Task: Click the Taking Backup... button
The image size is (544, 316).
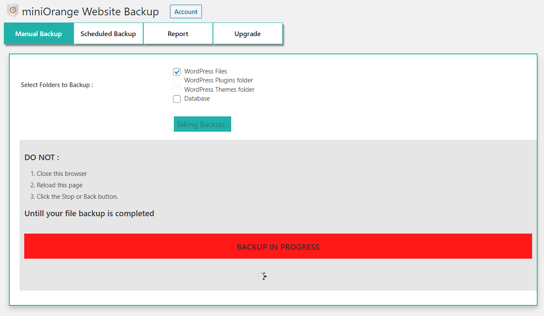Action: coord(202,124)
